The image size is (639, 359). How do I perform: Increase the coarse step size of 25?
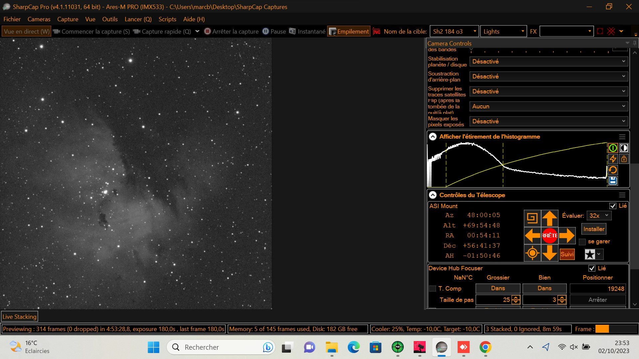pos(516,298)
